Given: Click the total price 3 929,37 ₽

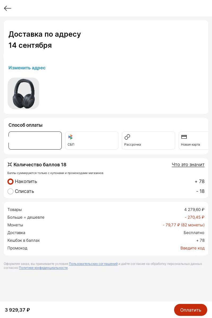Looking at the screenshot, I should 17,310.
